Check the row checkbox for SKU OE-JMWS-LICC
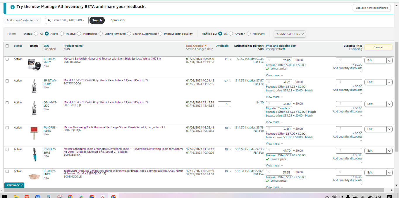399x198 pixels. (x=7, y=103)
